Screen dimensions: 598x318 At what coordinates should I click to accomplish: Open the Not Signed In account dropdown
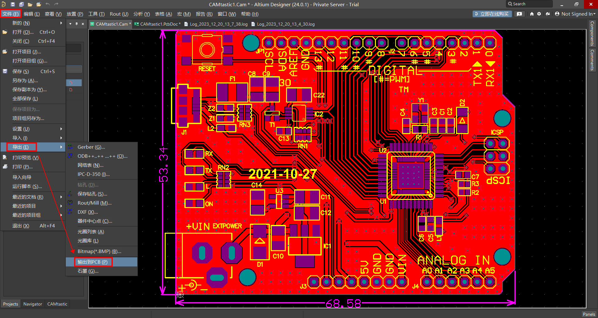576,14
